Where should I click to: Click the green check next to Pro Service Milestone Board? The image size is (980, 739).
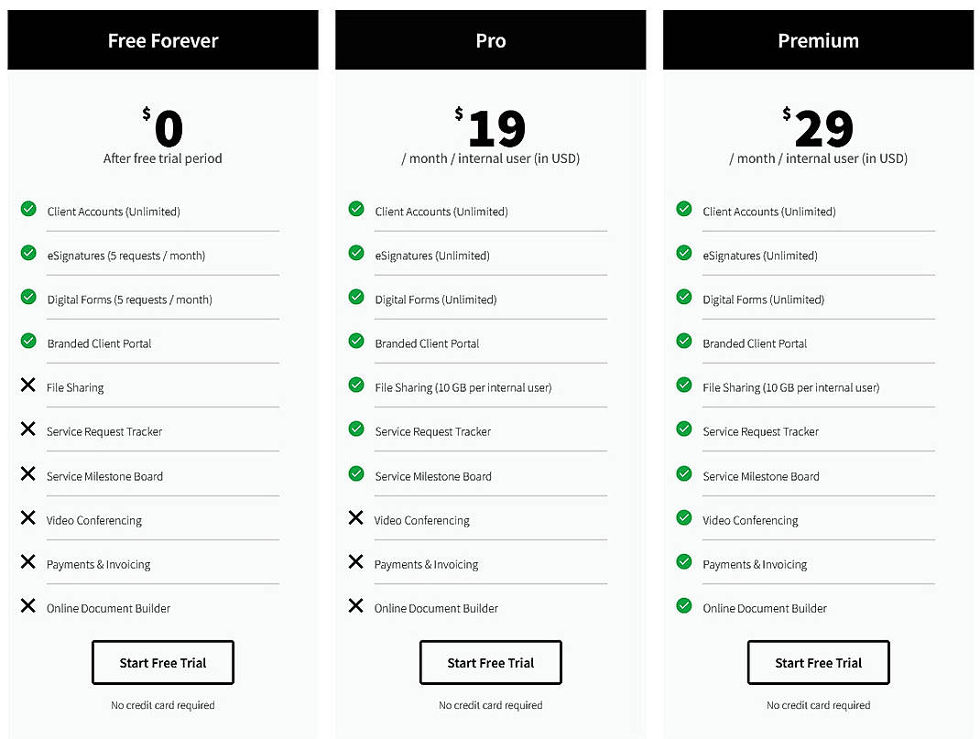pyautogui.click(x=356, y=473)
